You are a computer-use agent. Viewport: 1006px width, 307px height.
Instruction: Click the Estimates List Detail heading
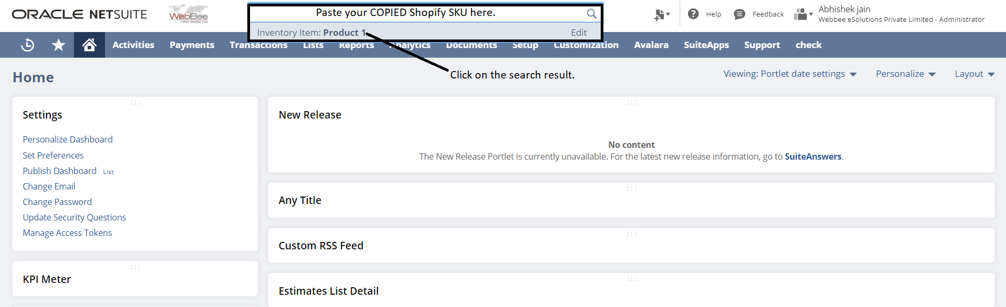(328, 291)
